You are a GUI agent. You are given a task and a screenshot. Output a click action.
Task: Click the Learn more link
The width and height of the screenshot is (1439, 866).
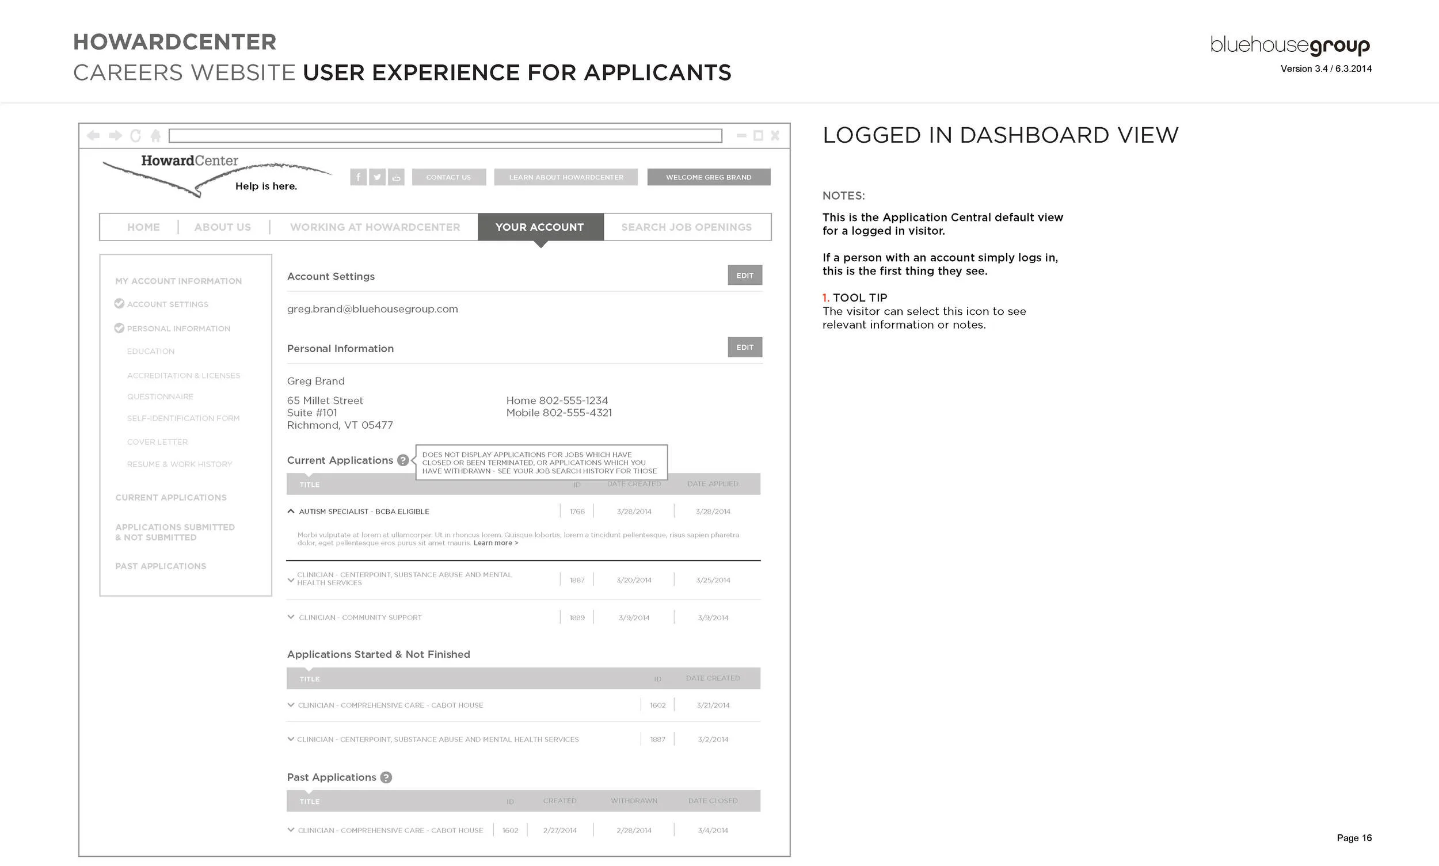495,543
